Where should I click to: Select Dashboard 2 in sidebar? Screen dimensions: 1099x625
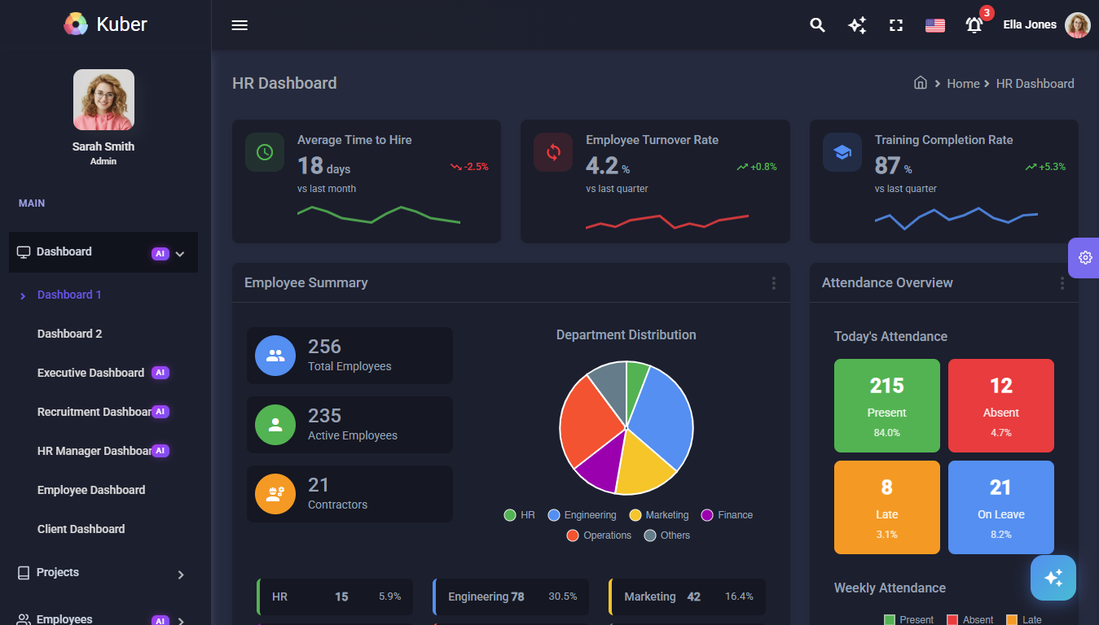click(69, 334)
